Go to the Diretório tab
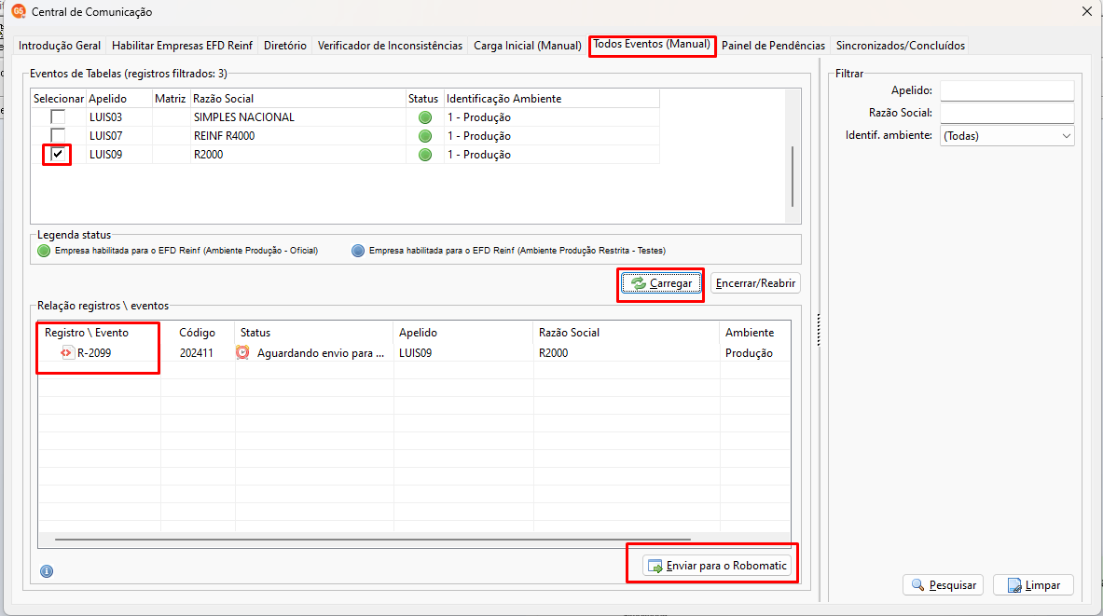 pyautogui.click(x=285, y=46)
